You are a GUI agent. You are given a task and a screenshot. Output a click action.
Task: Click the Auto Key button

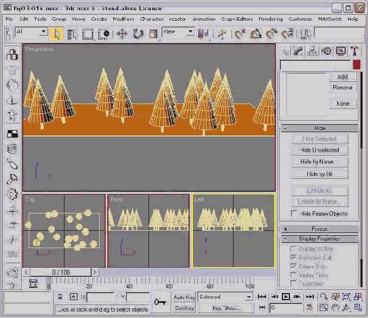click(184, 297)
